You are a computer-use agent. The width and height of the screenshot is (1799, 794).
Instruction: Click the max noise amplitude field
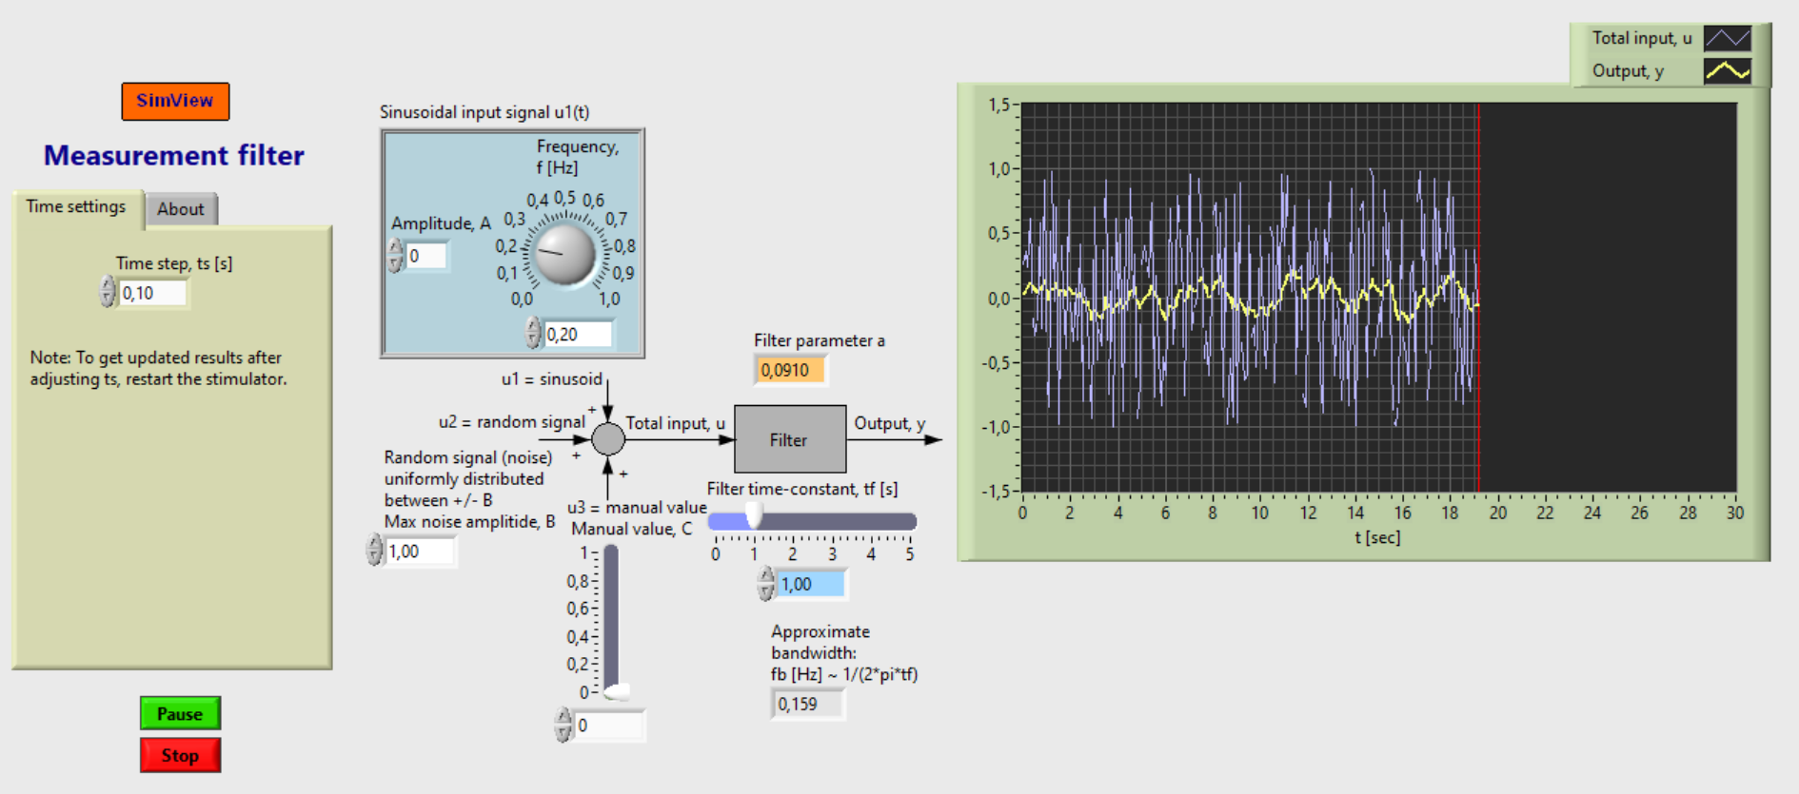point(420,552)
